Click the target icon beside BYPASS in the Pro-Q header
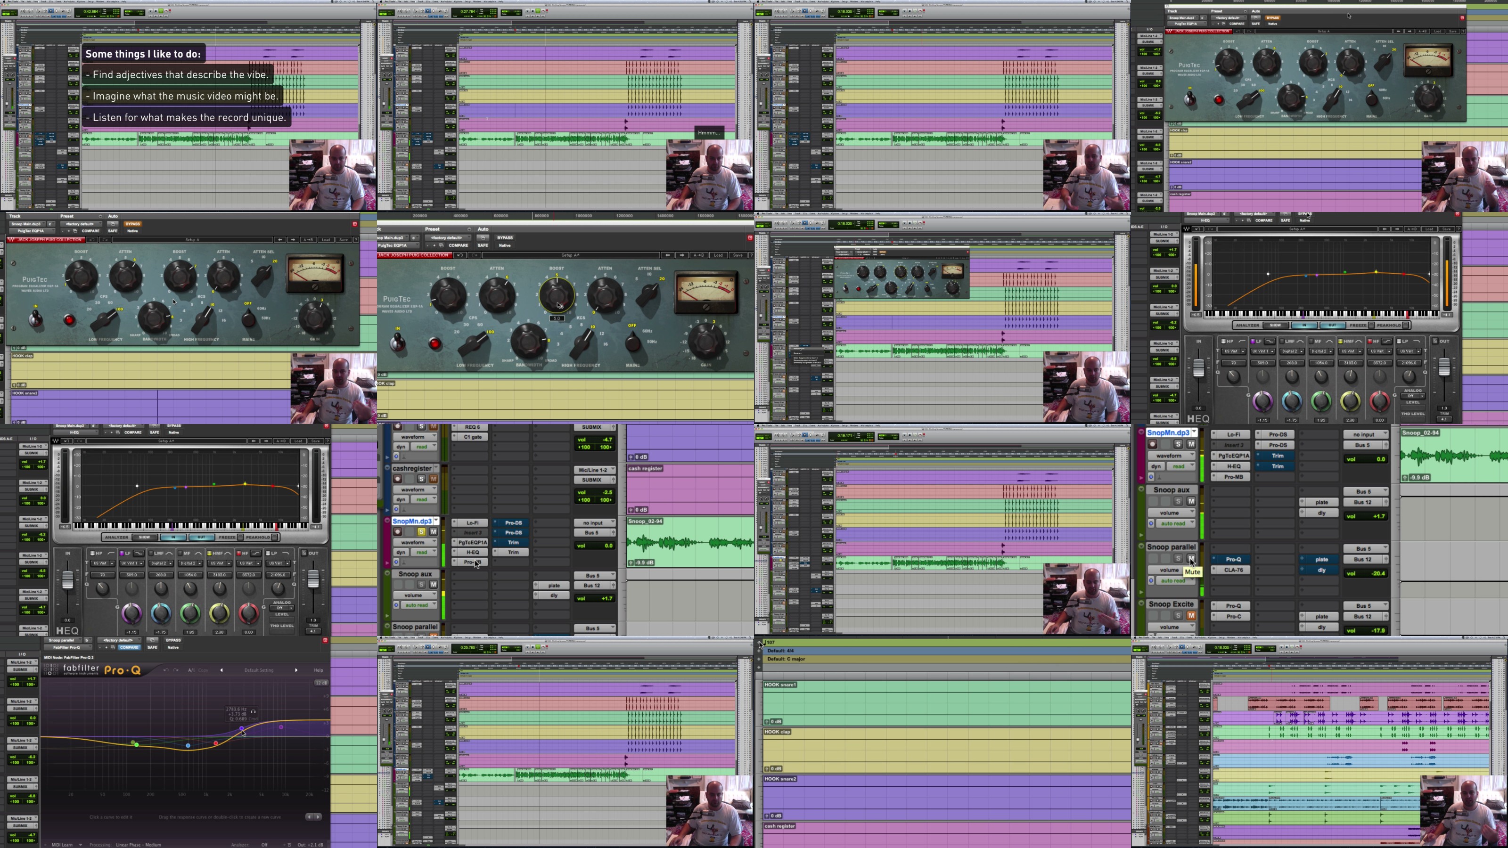1508x848 pixels. (x=152, y=640)
